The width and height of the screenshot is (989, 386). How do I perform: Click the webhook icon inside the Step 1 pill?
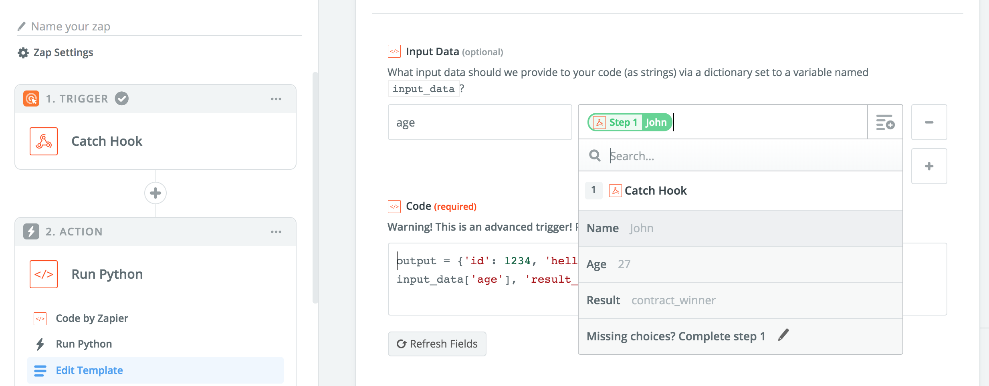coord(599,123)
